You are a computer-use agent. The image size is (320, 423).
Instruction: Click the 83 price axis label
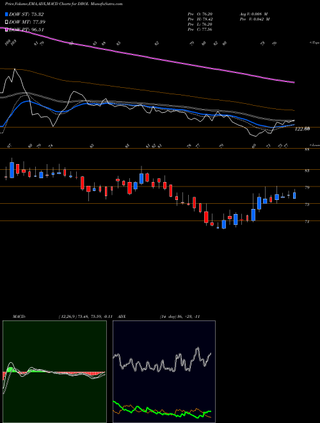[x=307, y=170]
